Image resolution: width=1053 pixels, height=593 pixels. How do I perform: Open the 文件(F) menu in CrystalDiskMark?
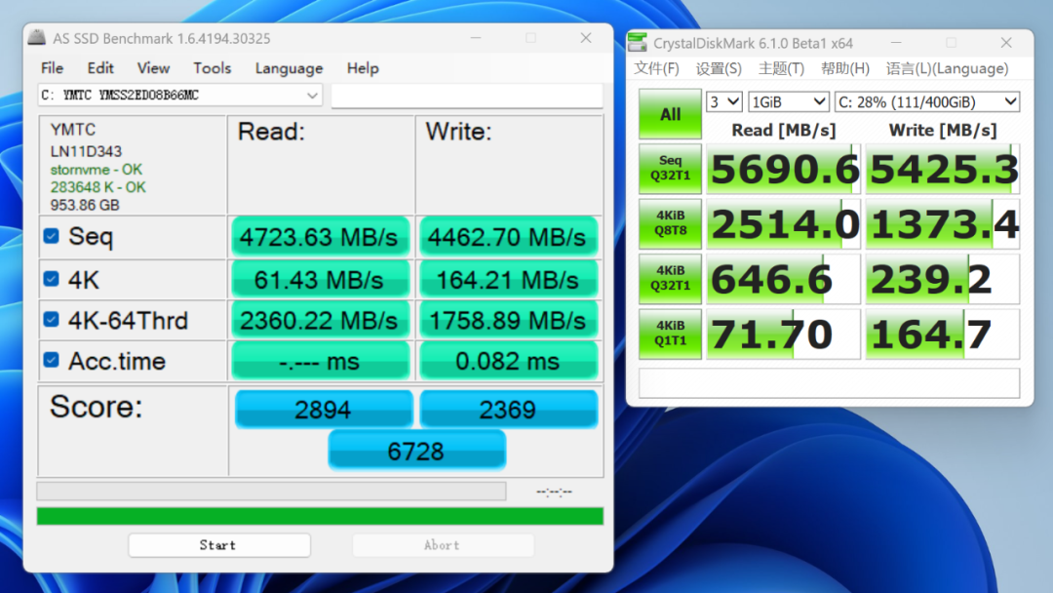656,68
